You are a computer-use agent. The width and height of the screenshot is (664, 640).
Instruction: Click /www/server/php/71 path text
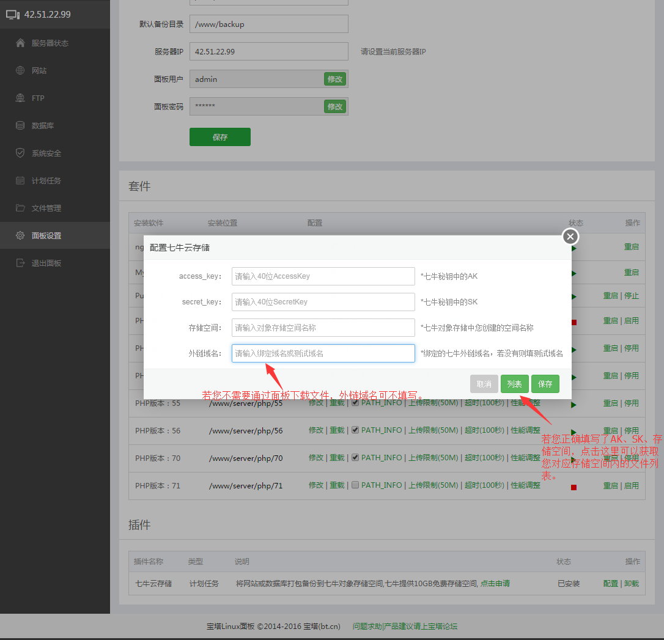246,485
